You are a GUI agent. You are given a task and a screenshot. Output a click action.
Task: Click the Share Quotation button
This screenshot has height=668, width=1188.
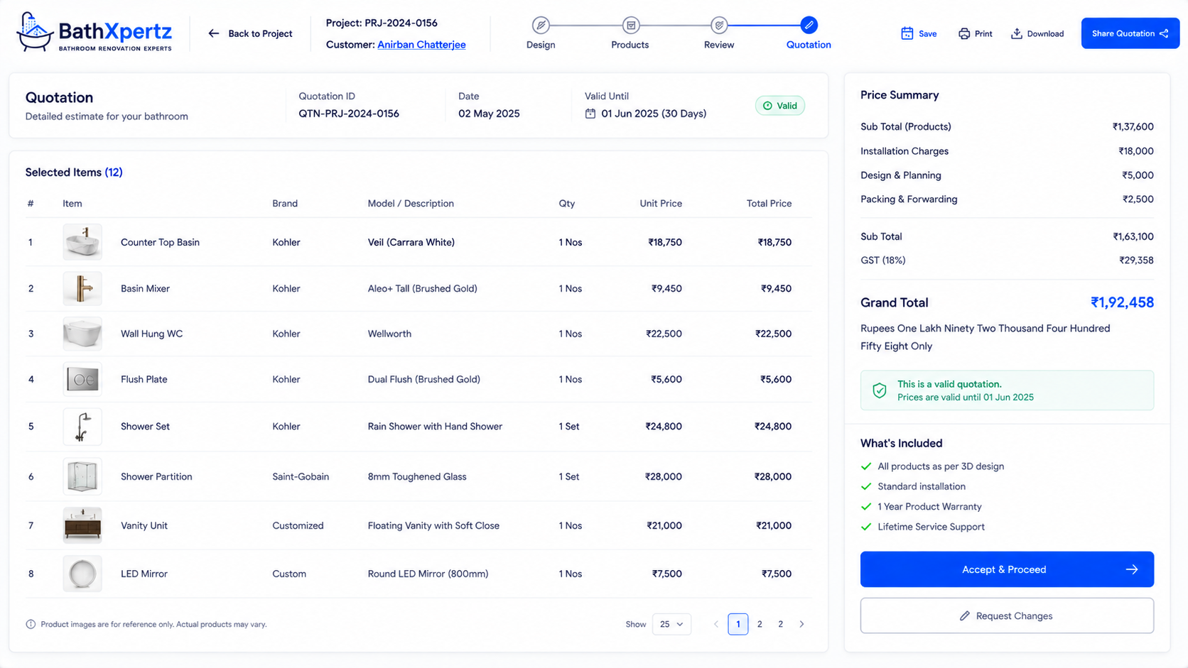1130,33
